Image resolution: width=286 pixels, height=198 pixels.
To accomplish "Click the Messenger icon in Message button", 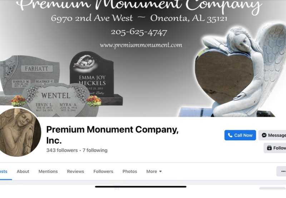I will (x=264, y=135).
